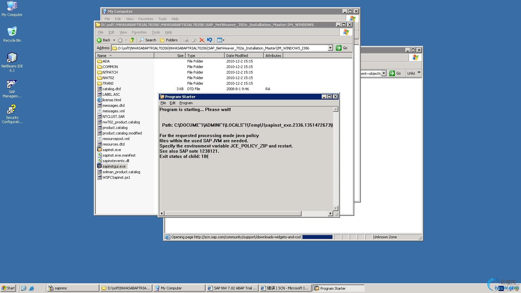Toggle the Folders pane button

(169, 40)
